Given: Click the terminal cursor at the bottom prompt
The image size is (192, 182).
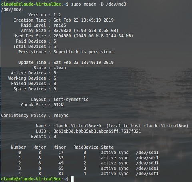Looking at the screenshot, I should pyautogui.click(x=72, y=179).
